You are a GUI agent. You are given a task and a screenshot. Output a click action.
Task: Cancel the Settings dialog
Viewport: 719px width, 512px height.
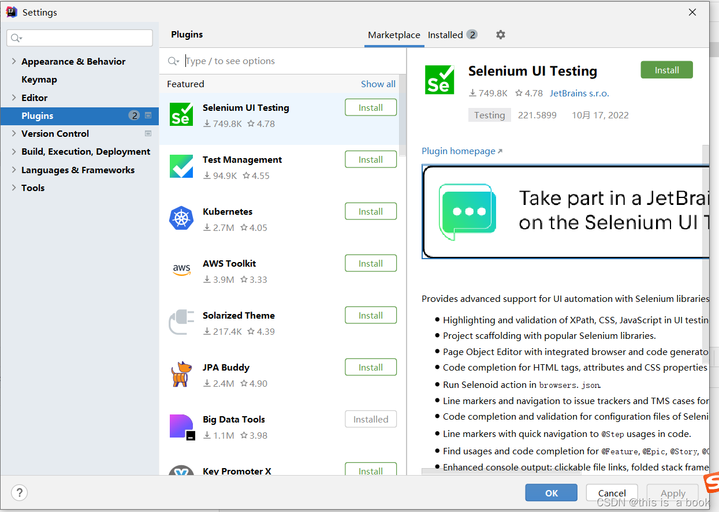coord(612,492)
